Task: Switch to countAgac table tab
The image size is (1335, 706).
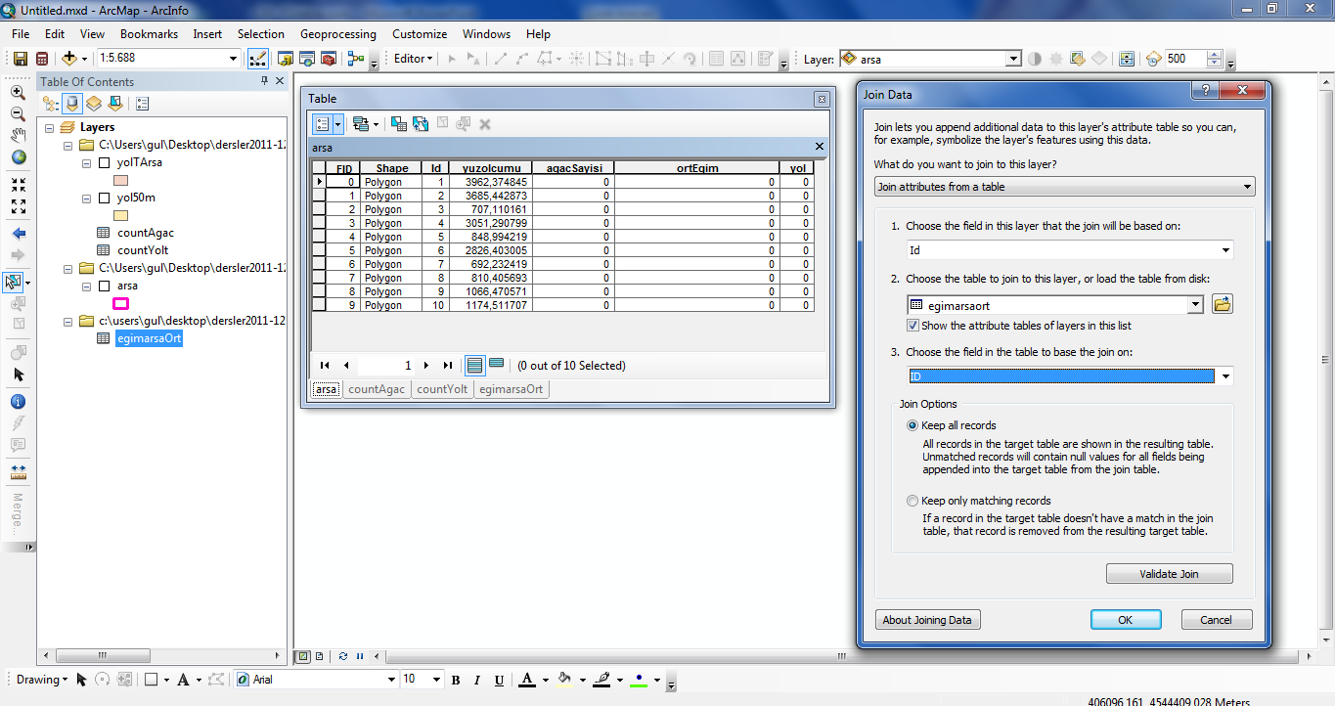Action: [x=377, y=389]
